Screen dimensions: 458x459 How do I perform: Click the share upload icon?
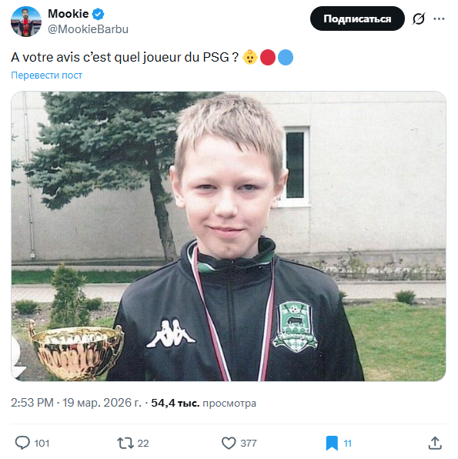tap(435, 443)
